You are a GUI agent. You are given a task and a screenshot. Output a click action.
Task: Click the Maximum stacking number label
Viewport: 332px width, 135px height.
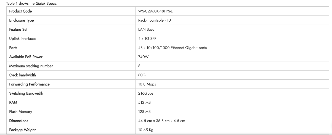click(31, 66)
